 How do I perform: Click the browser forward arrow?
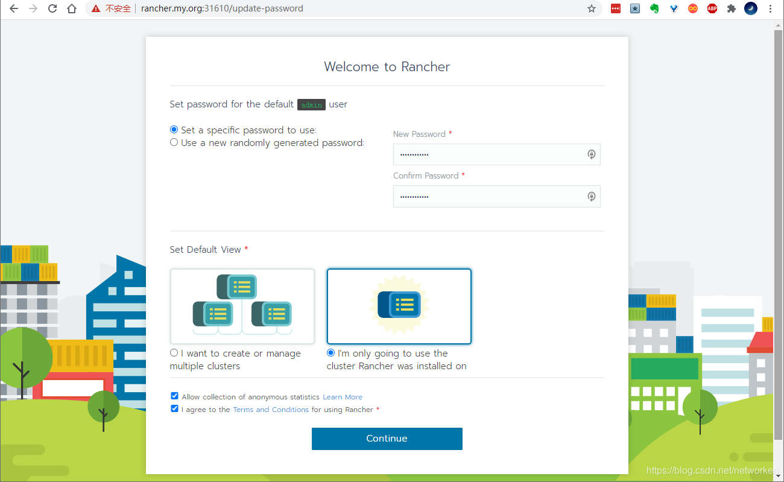coord(33,8)
